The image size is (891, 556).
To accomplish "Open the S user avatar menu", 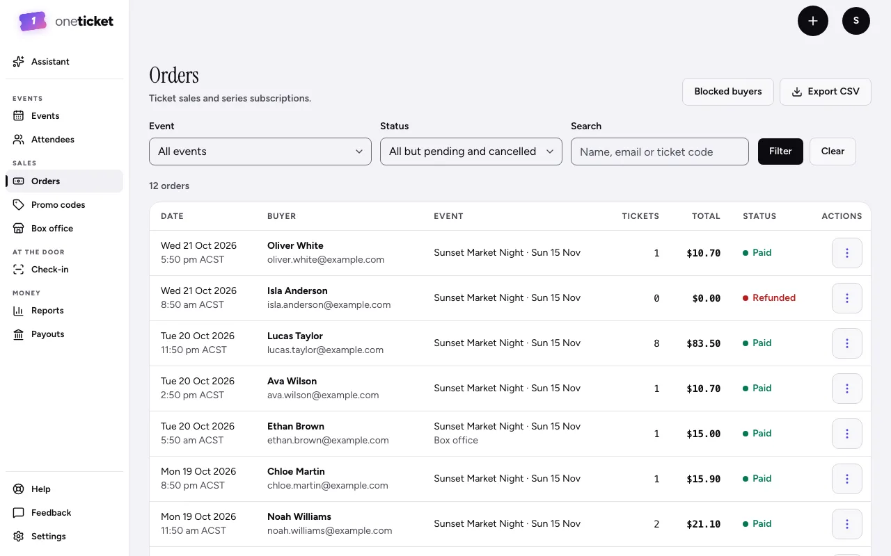I will click(x=856, y=21).
